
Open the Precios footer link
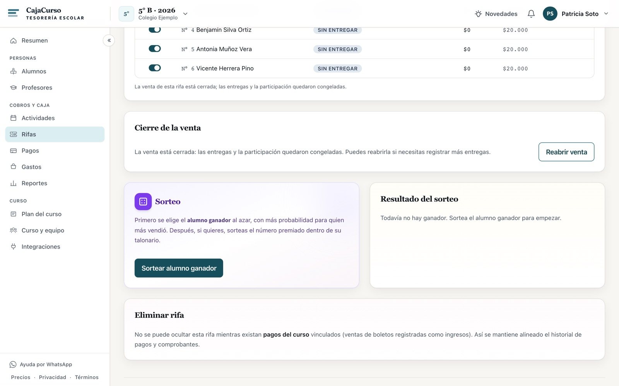[x=21, y=377]
